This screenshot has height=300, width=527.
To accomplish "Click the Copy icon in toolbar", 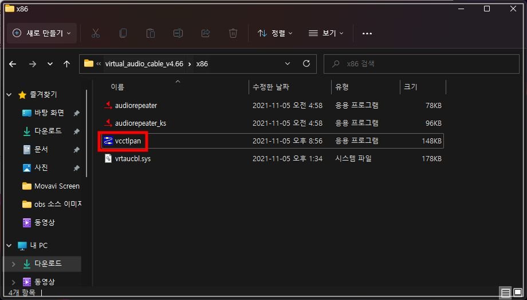I will (x=123, y=33).
